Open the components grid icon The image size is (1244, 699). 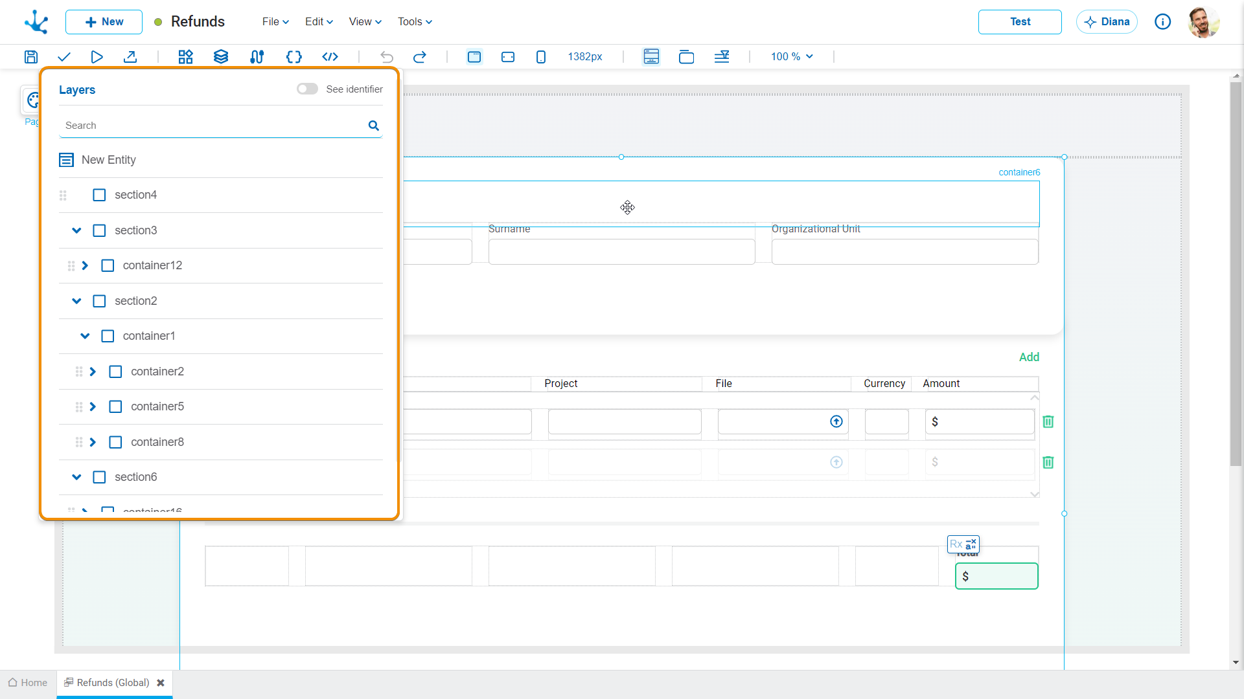pos(186,57)
